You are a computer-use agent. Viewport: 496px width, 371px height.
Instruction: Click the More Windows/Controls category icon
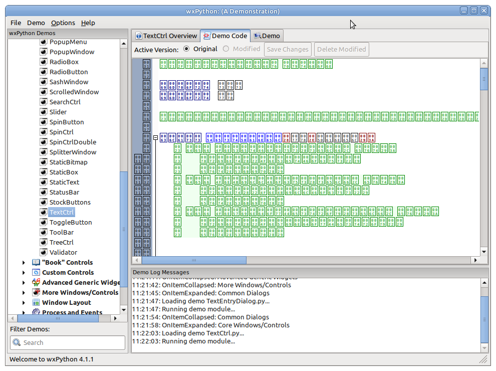tap(36, 292)
